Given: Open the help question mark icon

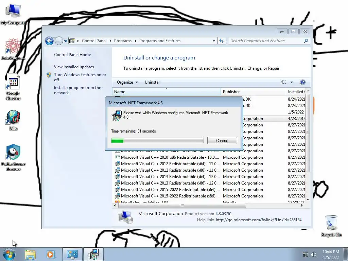Looking at the screenshot, I should click(x=302, y=82).
